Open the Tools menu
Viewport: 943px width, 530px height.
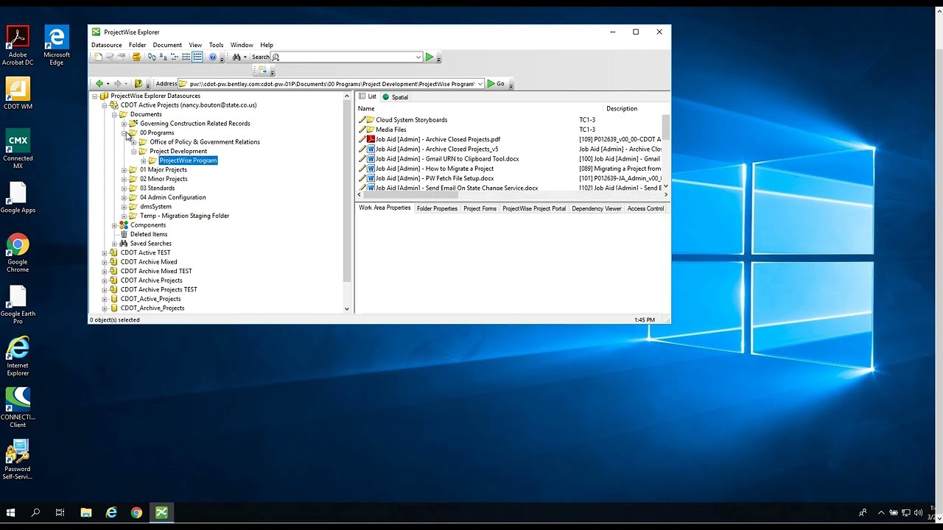click(x=216, y=45)
